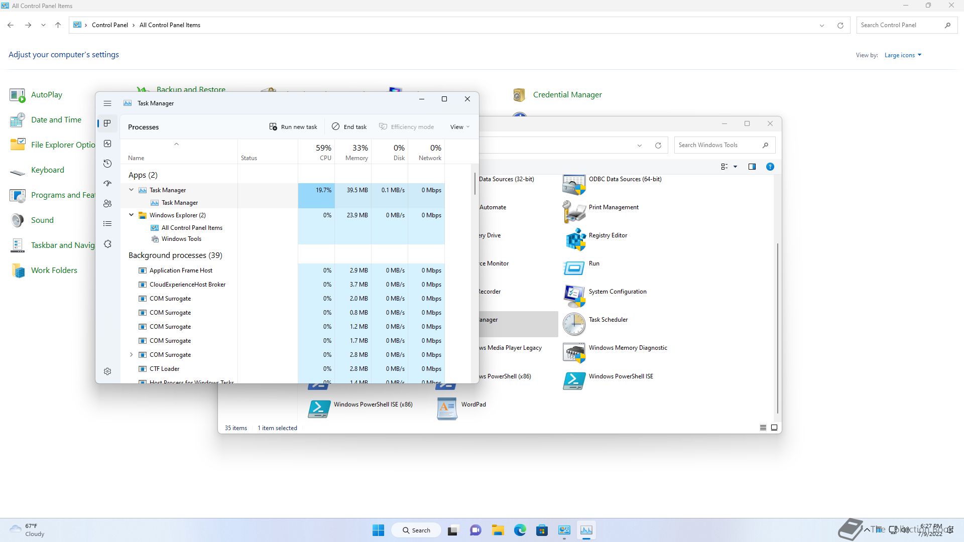This screenshot has height=542, width=964.
Task: Open App history page in Task Manager sidebar
Action: tap(107, 164)
